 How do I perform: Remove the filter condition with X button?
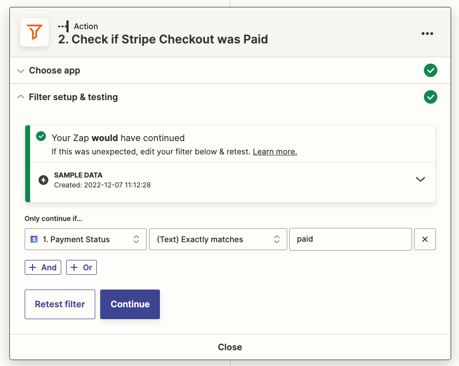tap(424, 239)
